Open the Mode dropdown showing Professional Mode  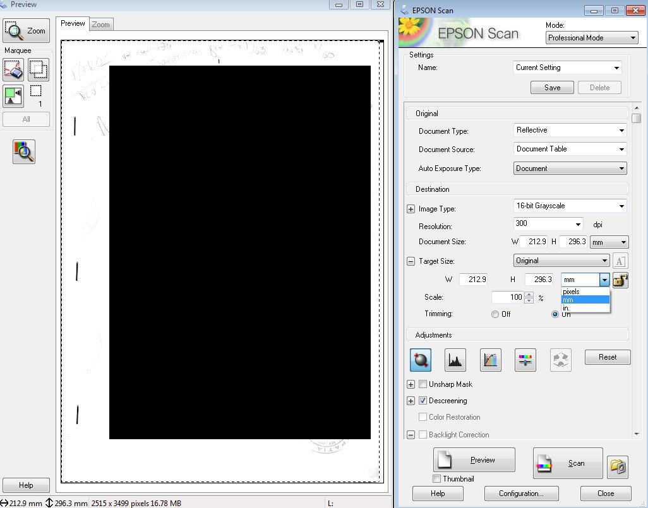[x=592, y=38]
